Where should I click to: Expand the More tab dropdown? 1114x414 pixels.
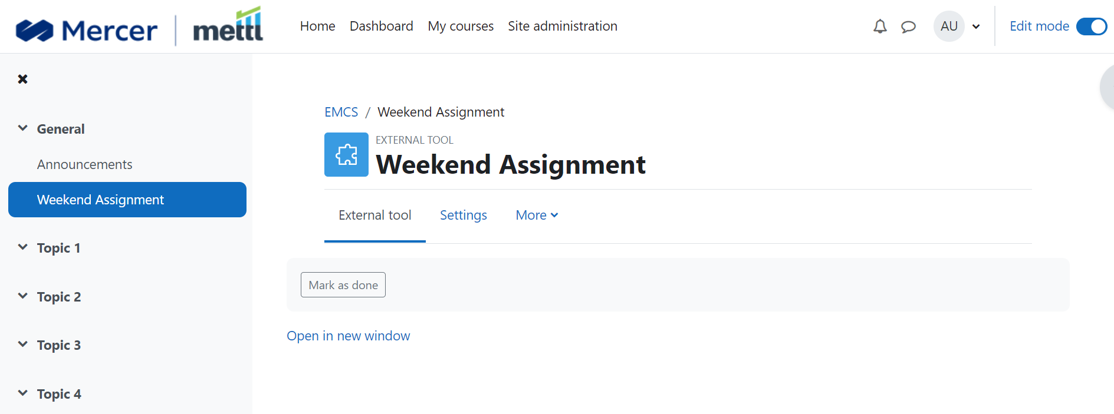coord(537,216)
